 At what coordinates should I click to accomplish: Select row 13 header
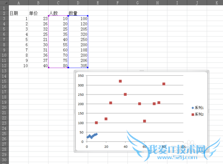point(4,71)
